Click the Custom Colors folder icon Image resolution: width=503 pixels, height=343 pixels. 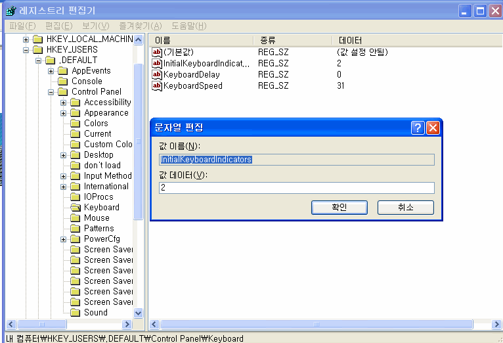click(x=76, y=145)
